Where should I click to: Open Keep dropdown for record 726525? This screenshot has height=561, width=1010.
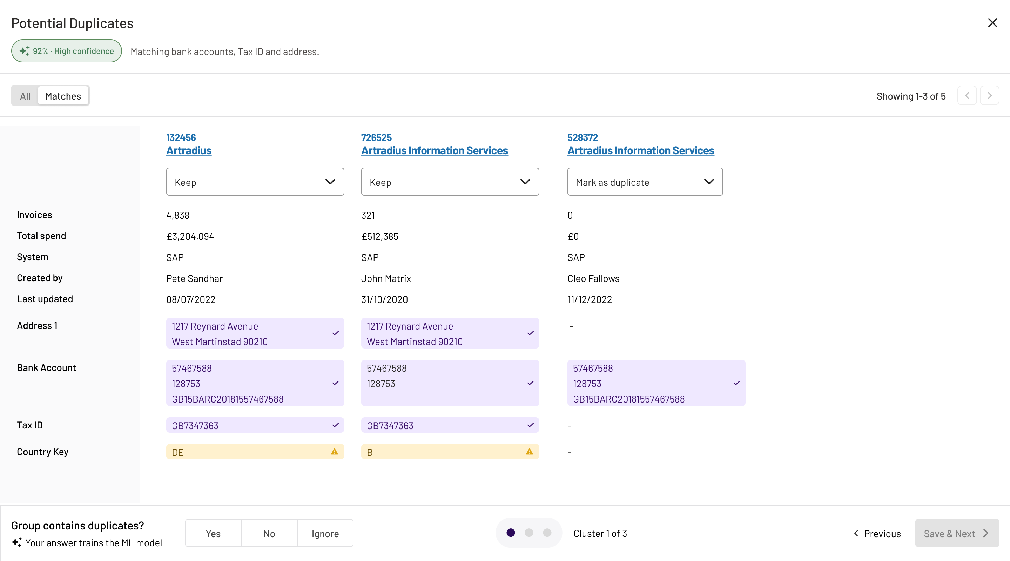(450, 182)
